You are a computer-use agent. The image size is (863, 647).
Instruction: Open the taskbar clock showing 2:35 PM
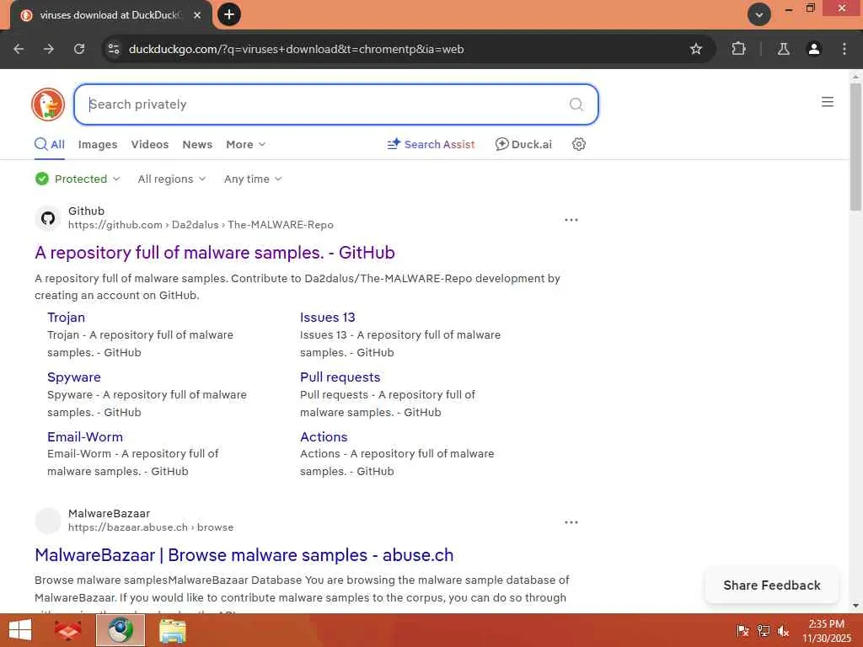point(826,630)
